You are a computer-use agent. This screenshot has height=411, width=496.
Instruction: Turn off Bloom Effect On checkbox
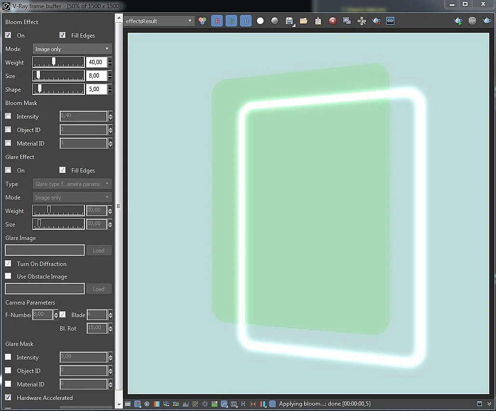point(8,35)
